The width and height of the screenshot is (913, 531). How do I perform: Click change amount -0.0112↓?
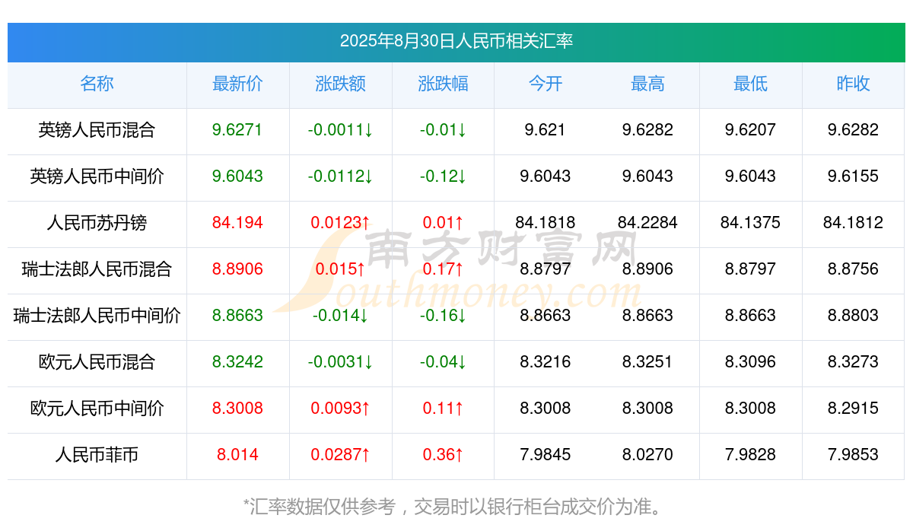(340, 176)
